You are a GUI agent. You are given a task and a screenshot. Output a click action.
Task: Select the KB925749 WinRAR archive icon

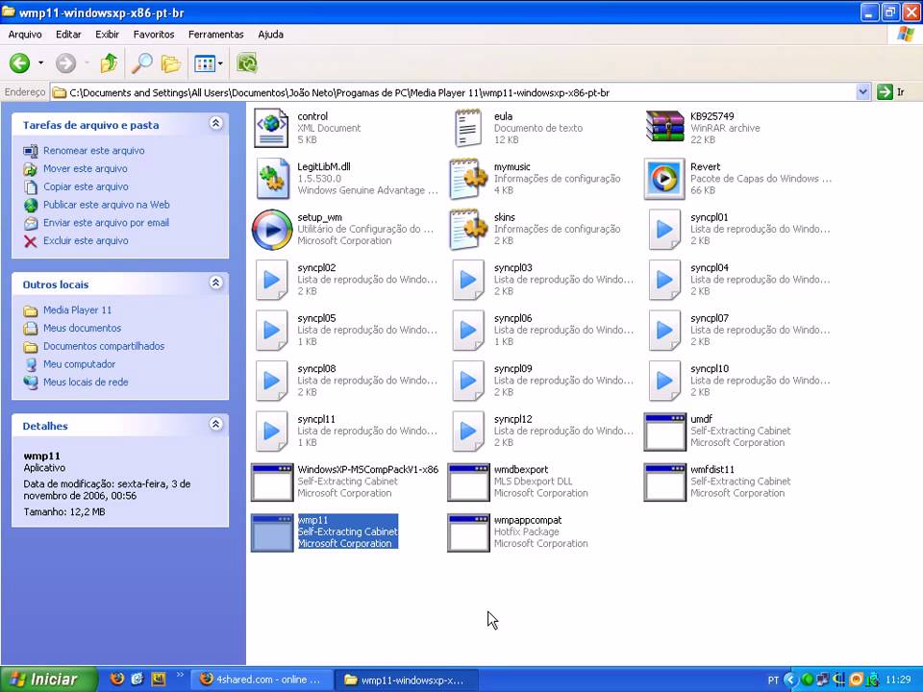point(664,127)
